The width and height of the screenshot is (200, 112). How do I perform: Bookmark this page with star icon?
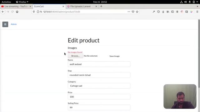coord(137,12)
